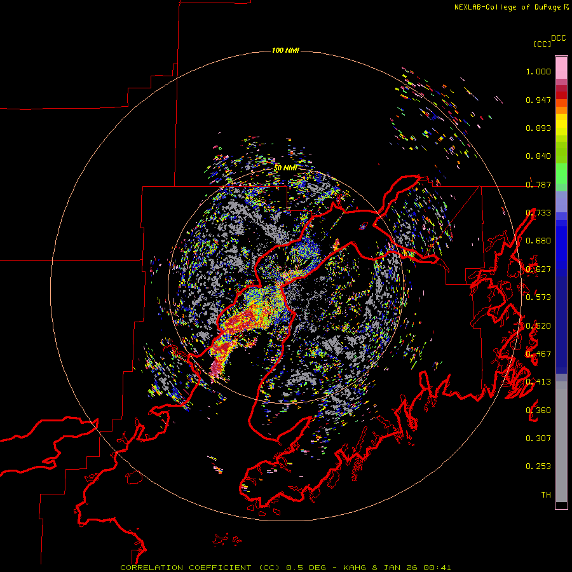The height and width of the screenshot is (572, 572).
Task: Click the 0.840 value on color scale
Action: pyautogui.click(x=538, y=156)
